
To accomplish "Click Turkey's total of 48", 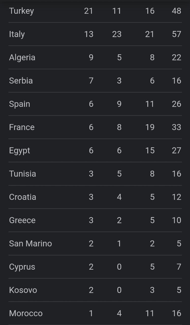I will [176, 11].
